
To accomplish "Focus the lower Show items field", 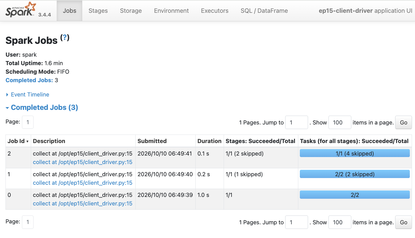I will tap(340, 222).
